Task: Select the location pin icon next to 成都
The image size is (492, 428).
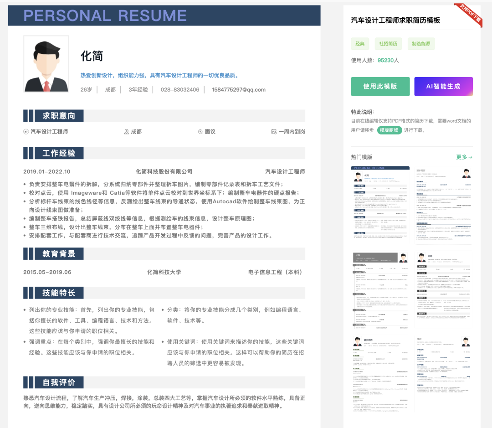Action: tap(126, 131)
